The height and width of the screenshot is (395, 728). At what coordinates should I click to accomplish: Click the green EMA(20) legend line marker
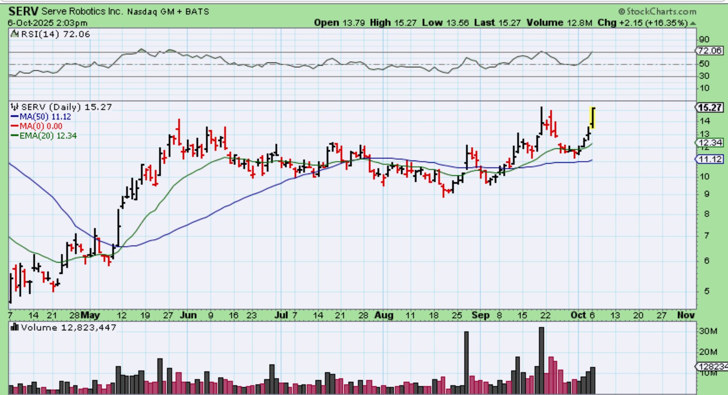pos(14,136)
